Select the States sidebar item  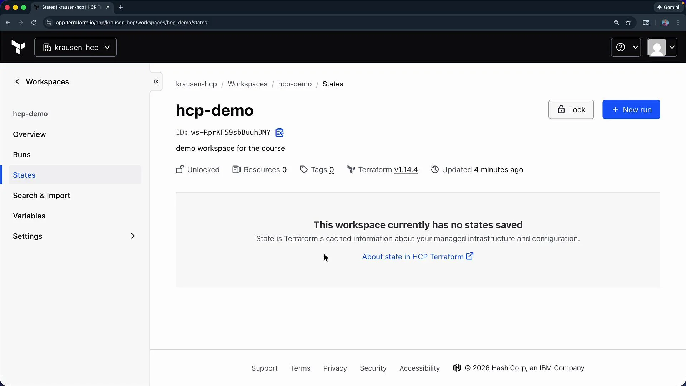click(75, 175)
